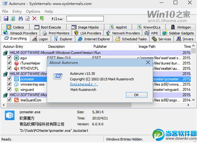Click into the Filter text field
Viewport: 197px width, 143px height.
[x=85, y=19]
